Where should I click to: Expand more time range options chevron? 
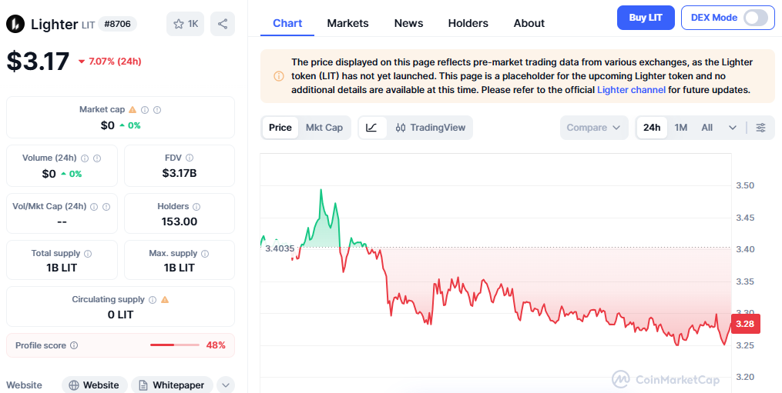[x=732, y=128]
